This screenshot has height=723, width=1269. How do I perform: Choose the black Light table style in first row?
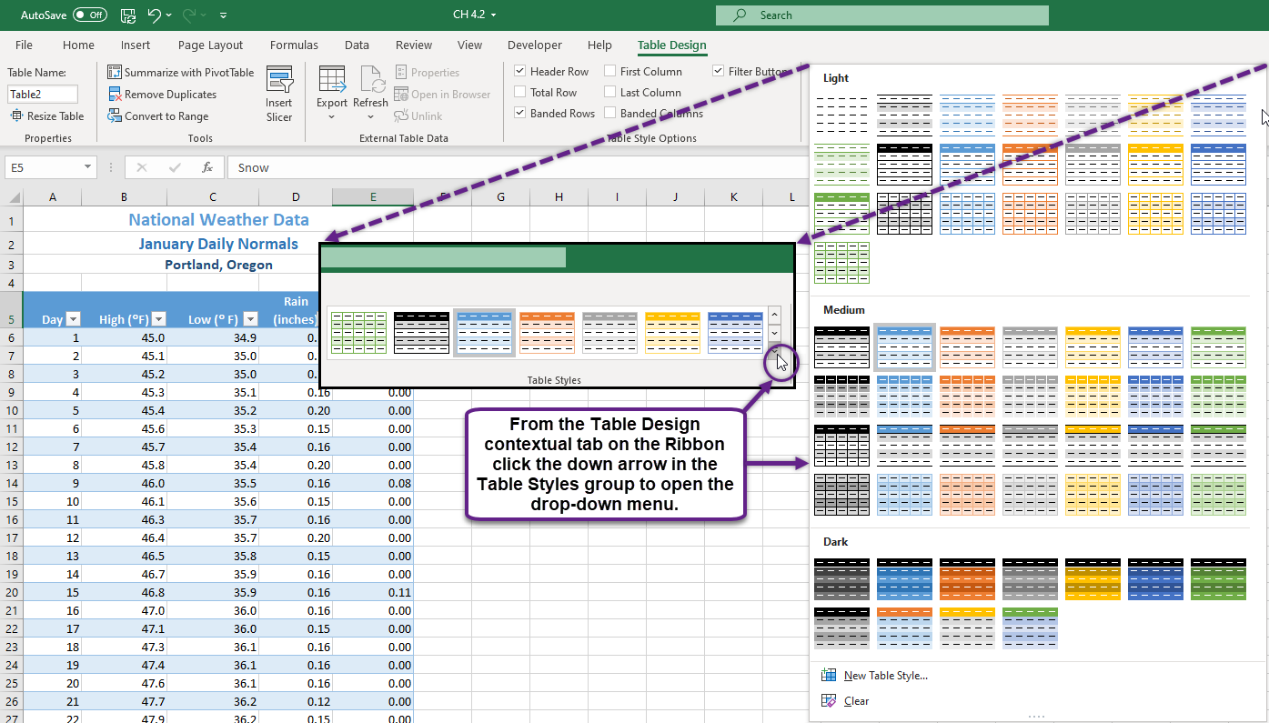pyautogui.click(x=905, y=115)
